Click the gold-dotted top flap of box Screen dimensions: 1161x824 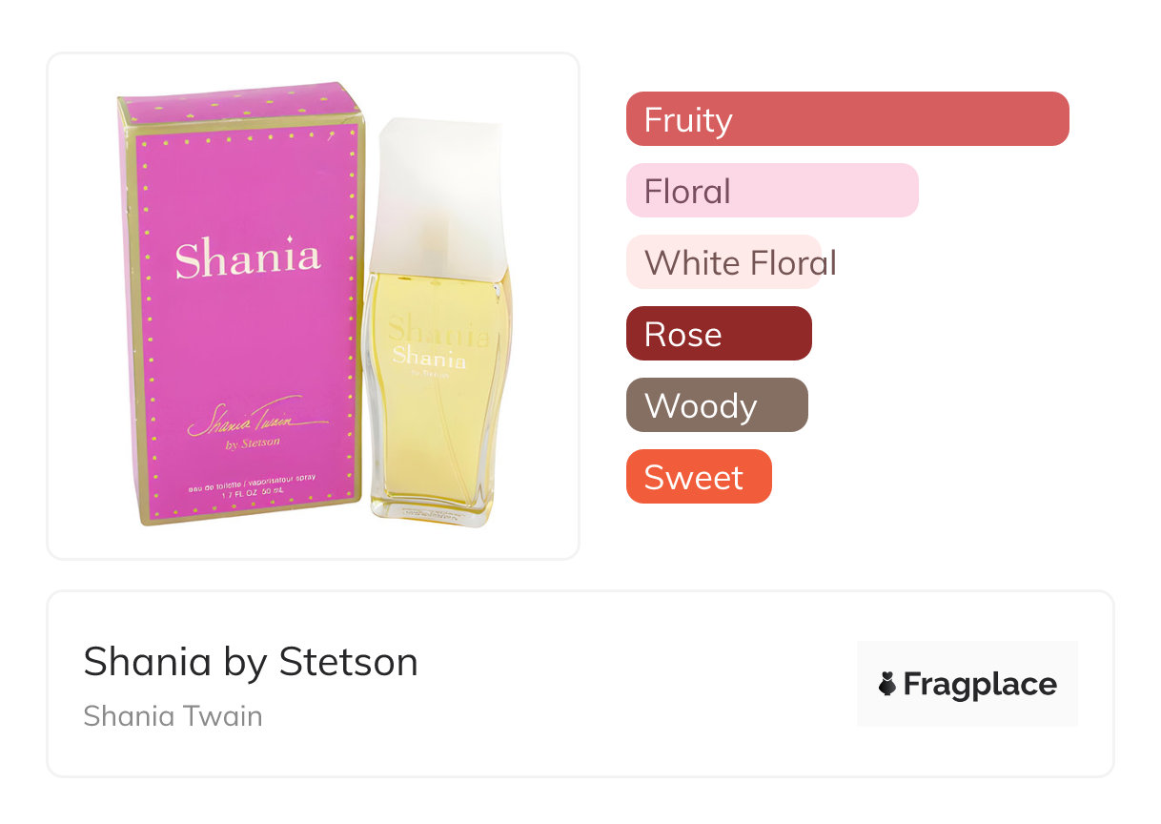tap(238, 106)
